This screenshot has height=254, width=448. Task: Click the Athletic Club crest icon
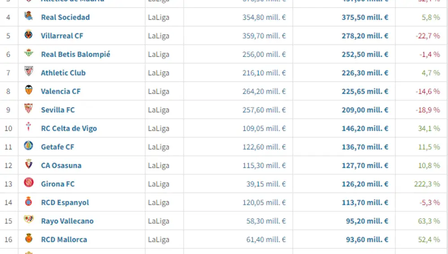pos(29,71)
